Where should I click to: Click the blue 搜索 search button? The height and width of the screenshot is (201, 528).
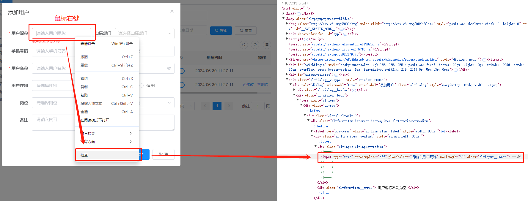[x=221, y=30]
